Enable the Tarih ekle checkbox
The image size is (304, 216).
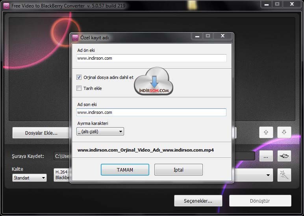point(79,88)
